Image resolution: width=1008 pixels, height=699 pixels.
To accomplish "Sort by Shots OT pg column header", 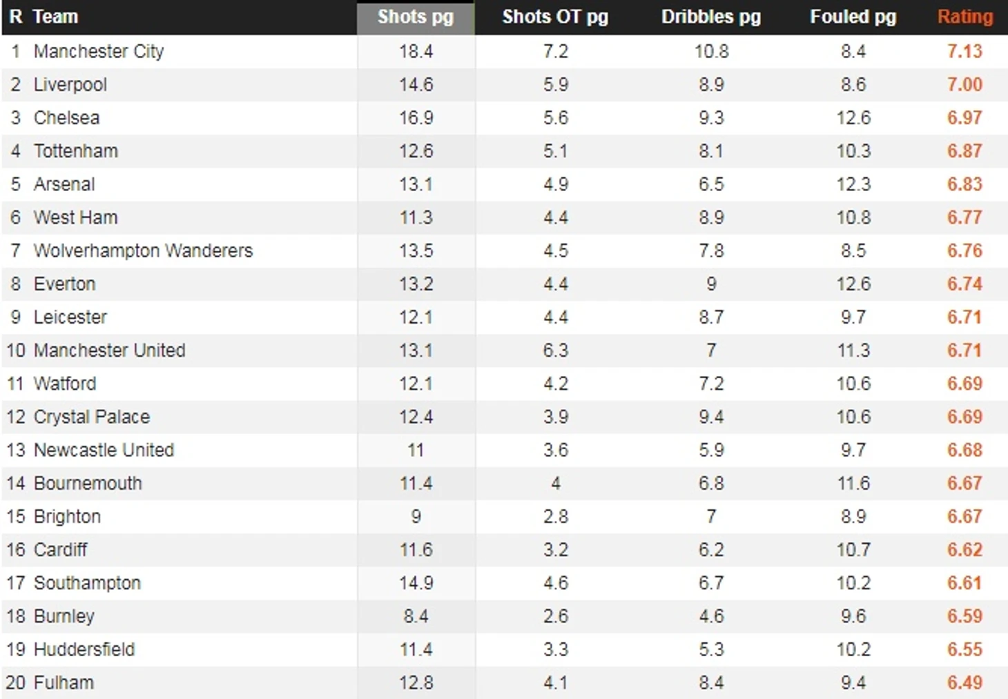I will pos(555,17).
